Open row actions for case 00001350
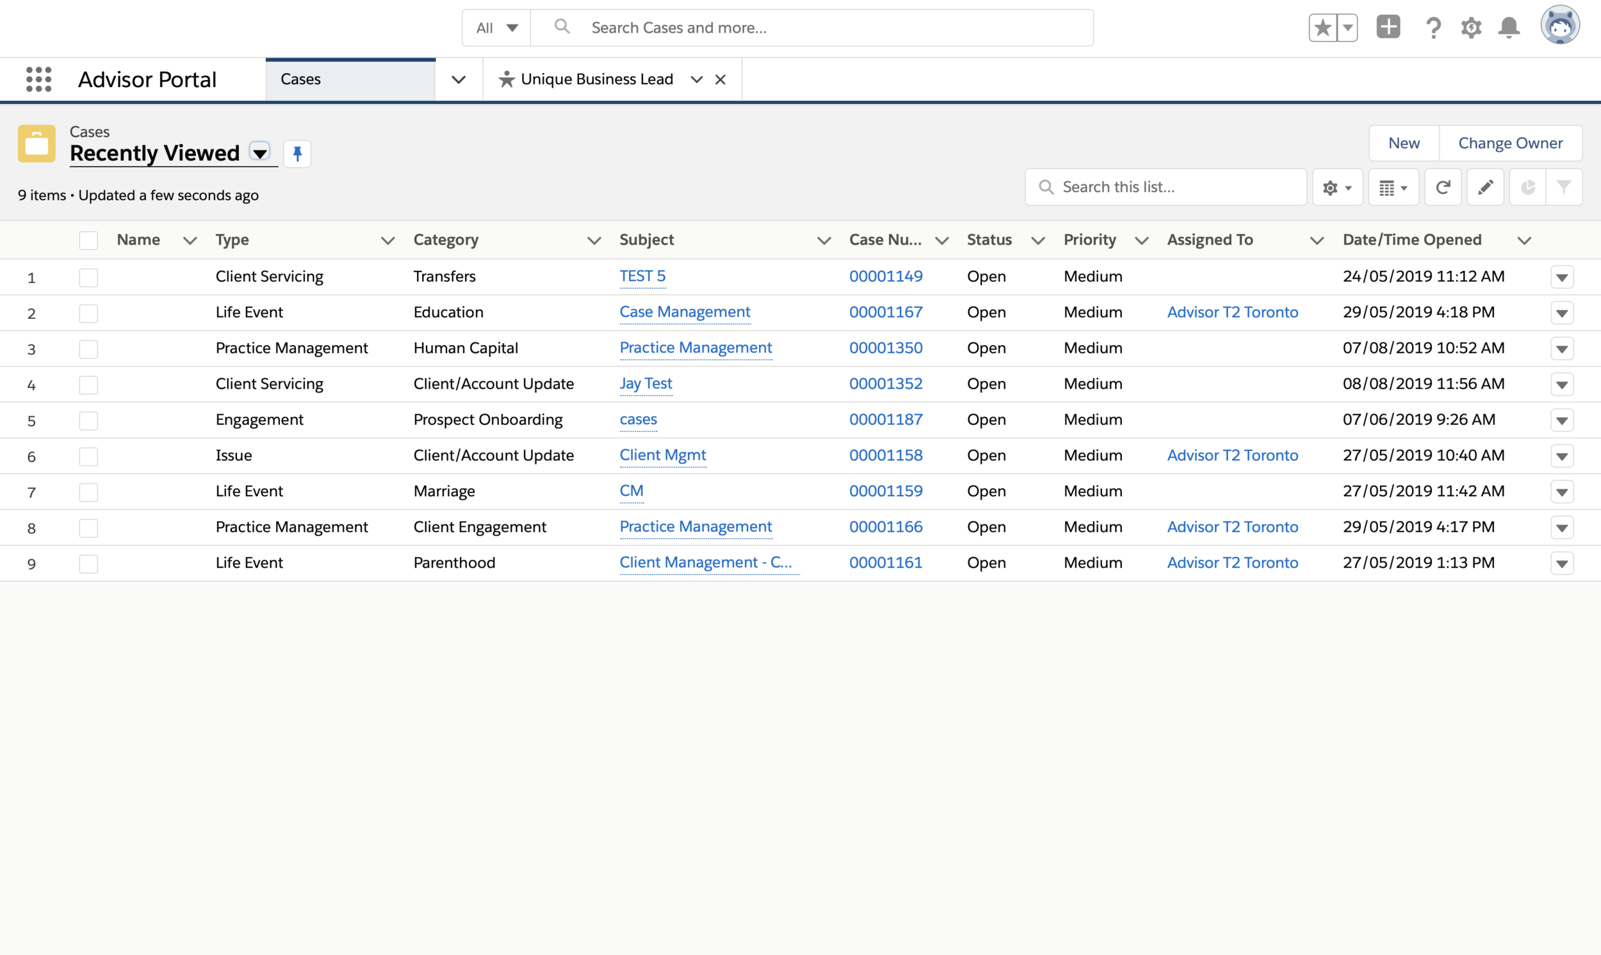This screenshot has height=955, width=1601. [1562, 349]
